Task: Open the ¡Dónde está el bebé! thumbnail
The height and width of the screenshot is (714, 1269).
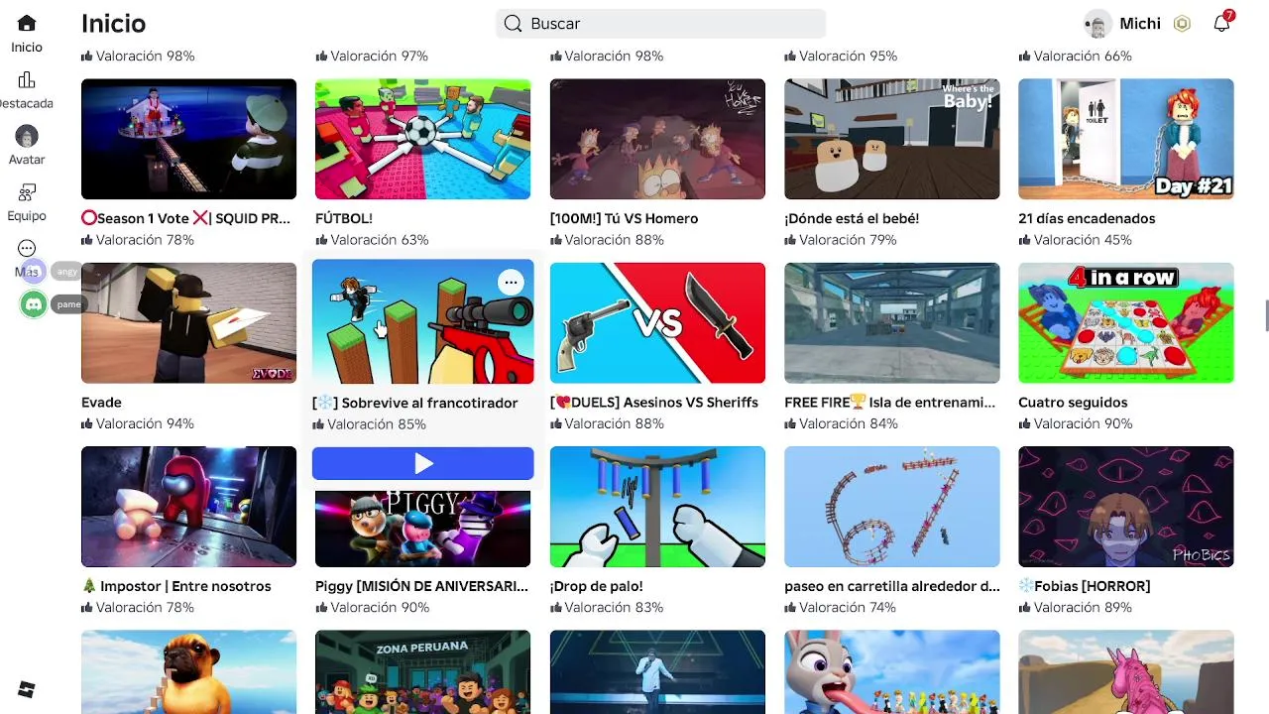Action: [891, 139]
